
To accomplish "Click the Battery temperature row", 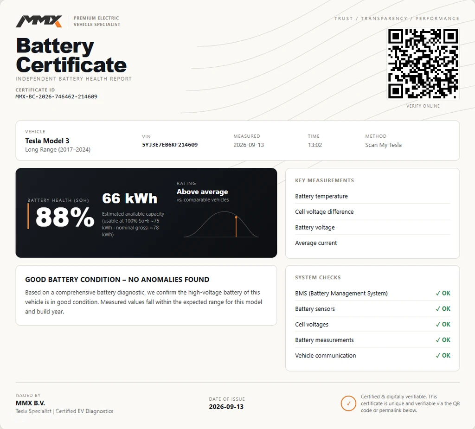I will pyautogui.click(x=372, y=196).
